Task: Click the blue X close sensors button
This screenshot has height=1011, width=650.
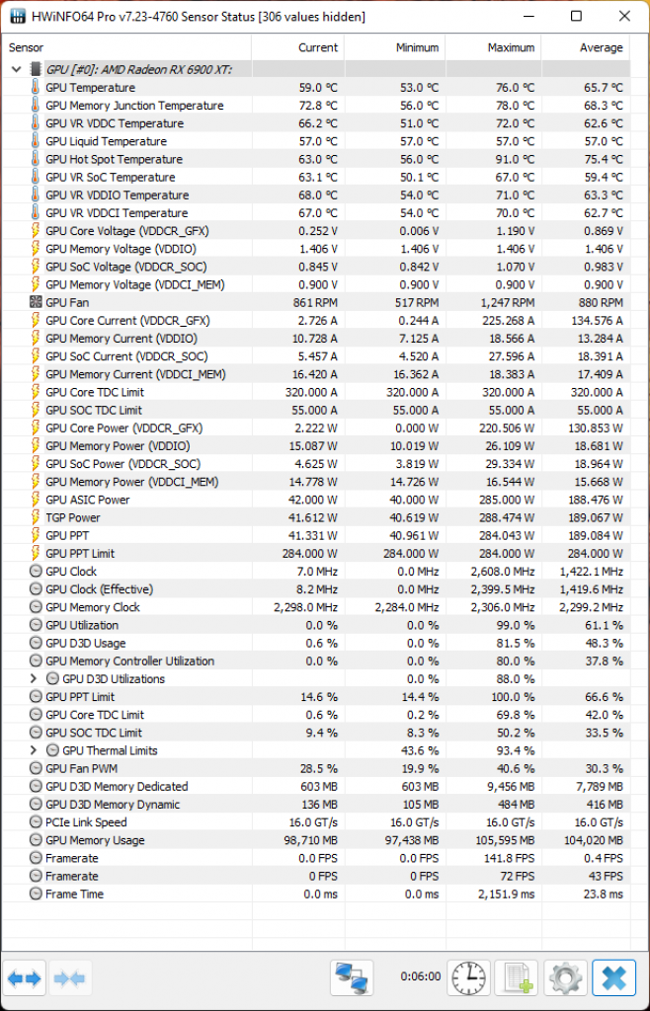Action: pyautogui.click(x=613, y=978)
